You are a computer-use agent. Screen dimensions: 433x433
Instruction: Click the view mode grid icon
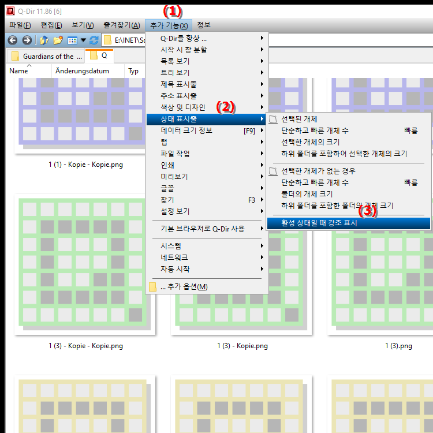(x=72, y=40)
